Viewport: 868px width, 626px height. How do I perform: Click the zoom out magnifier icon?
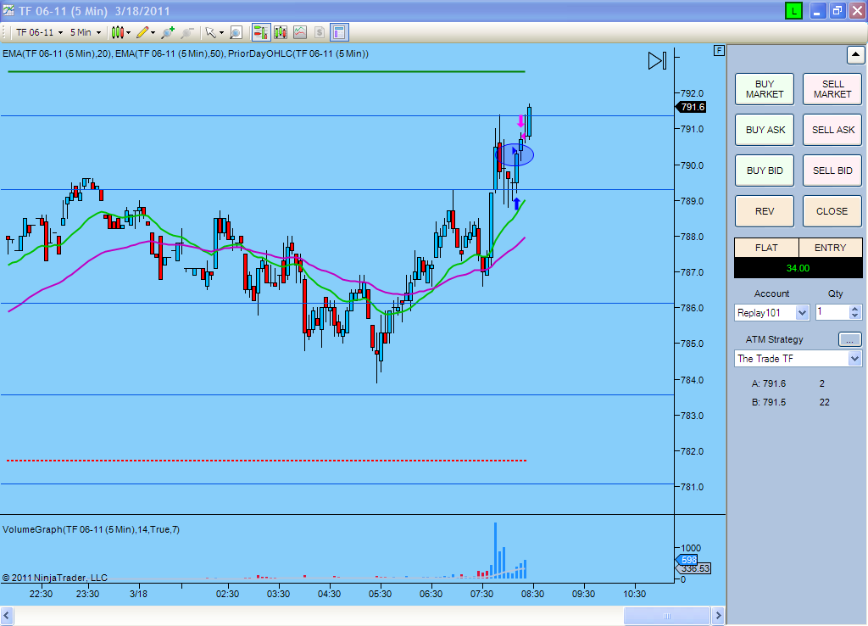187,33
